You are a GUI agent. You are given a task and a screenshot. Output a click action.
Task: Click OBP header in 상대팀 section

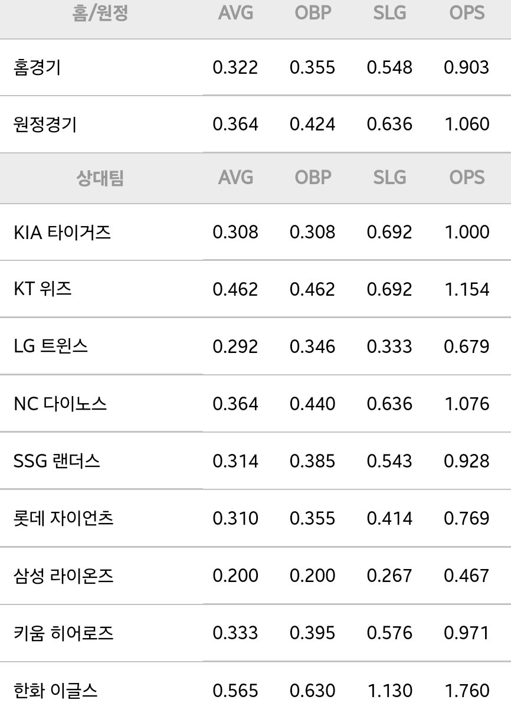312,178
